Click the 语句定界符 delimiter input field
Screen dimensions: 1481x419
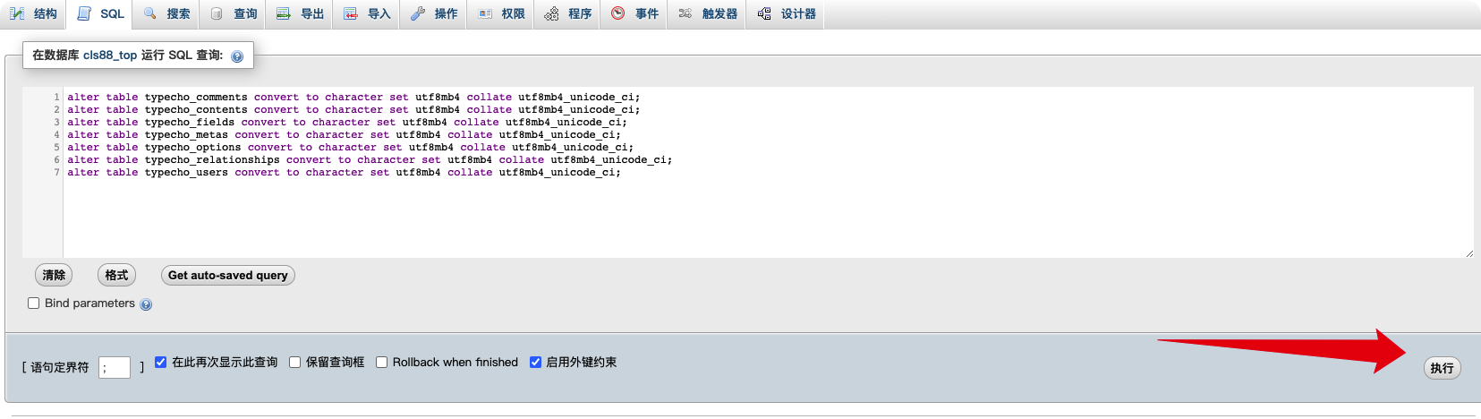tap(115, 367)
